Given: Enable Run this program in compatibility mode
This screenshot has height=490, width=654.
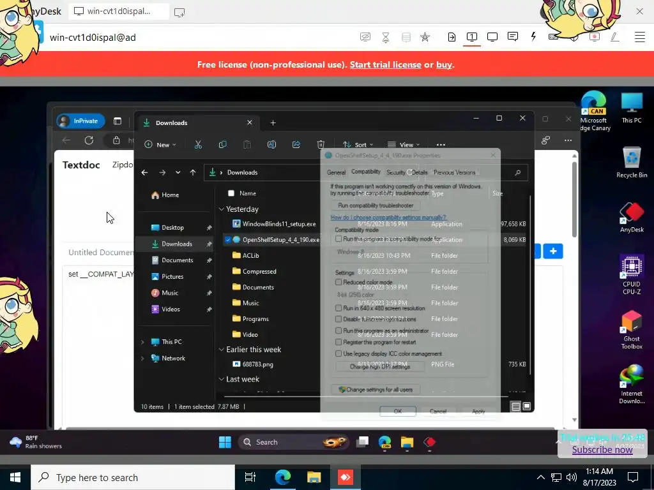Looking at the screenshot, I should pyautogui.click(x=338, y=239).
